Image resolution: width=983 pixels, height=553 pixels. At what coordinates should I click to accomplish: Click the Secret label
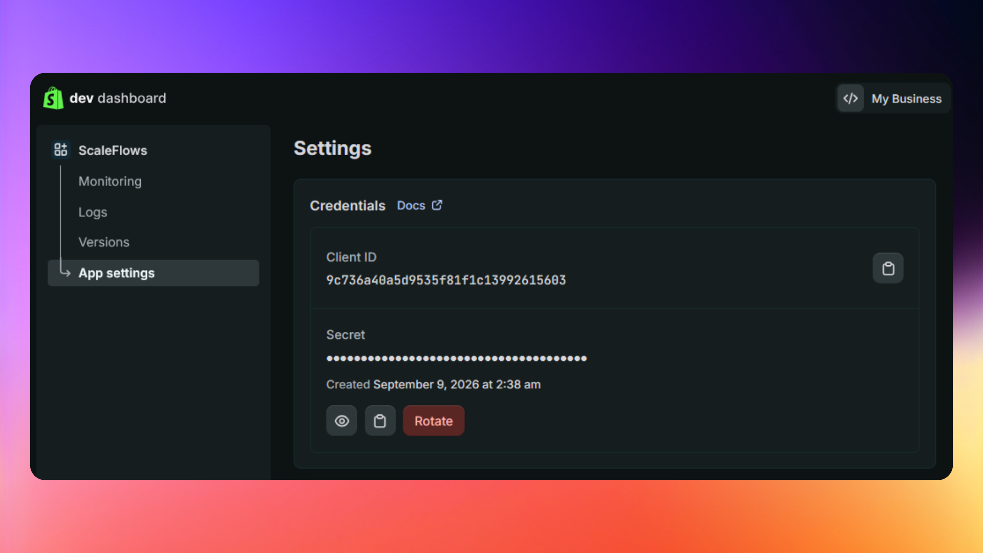point(346,335)
